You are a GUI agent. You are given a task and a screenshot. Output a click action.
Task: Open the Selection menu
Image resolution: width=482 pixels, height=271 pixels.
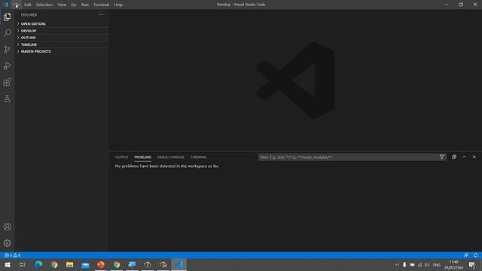[x=44, y=5]
